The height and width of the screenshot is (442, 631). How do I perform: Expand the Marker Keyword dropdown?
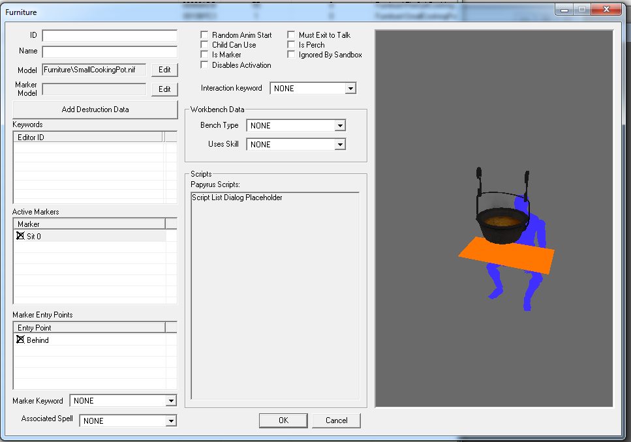pos(171,401)
